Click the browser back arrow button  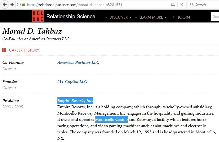click(5, 4)
